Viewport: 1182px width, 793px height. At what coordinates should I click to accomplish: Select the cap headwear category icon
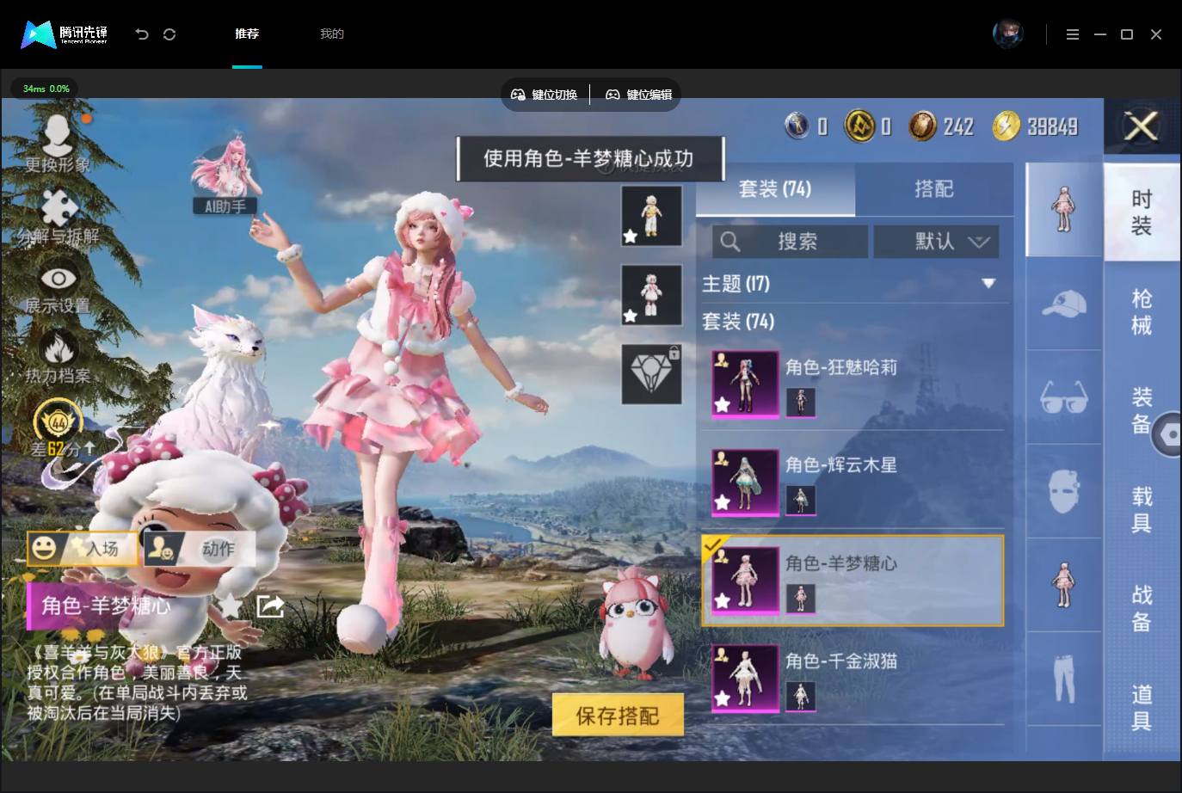tap(1064, 304)
